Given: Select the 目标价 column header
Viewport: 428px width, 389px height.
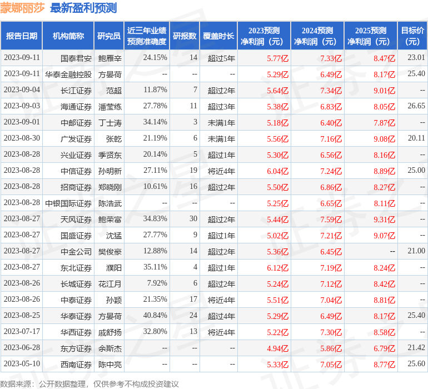Looking at the screenshot, I should pyautogui.click(x=412, y=36).
